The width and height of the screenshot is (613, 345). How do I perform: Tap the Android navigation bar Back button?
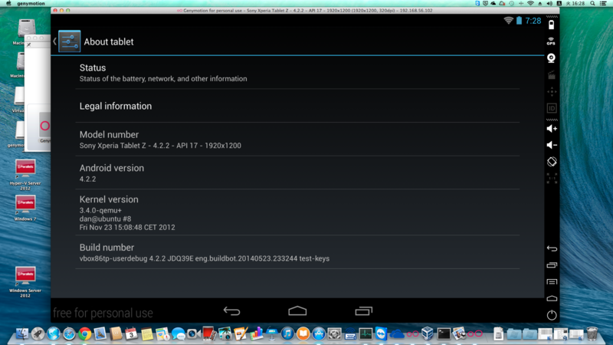[232, 311]
